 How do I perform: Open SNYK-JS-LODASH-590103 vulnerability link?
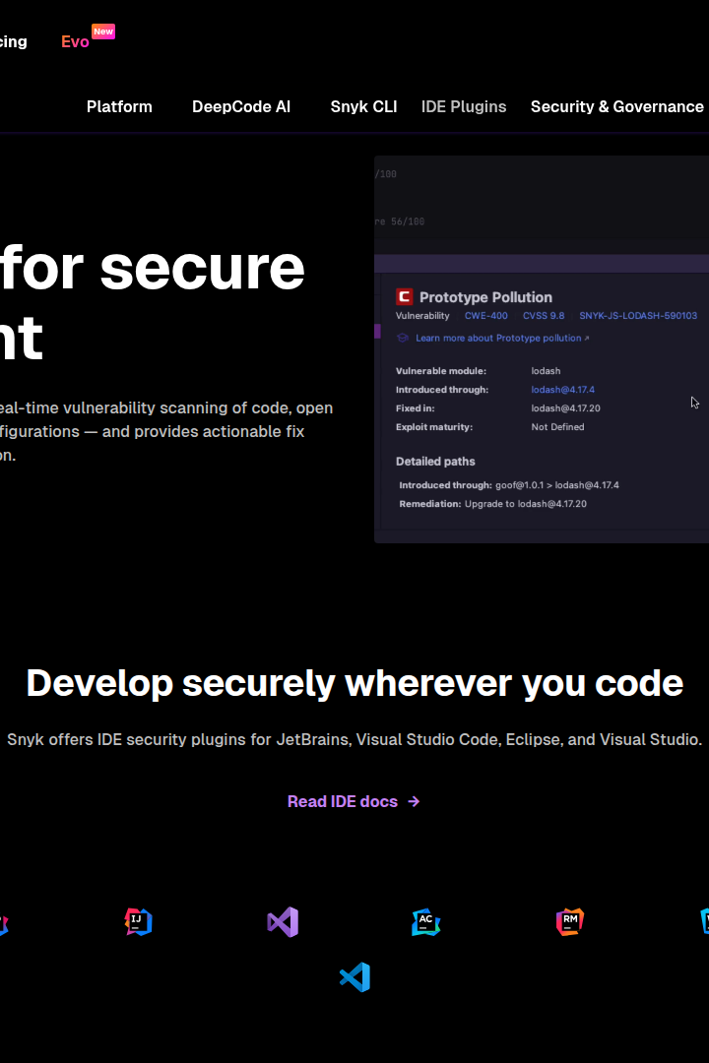(x=638, y=315)
